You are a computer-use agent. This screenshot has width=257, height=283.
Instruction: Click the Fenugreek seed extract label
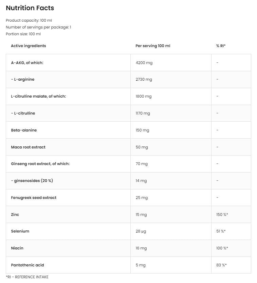[34, 198]
